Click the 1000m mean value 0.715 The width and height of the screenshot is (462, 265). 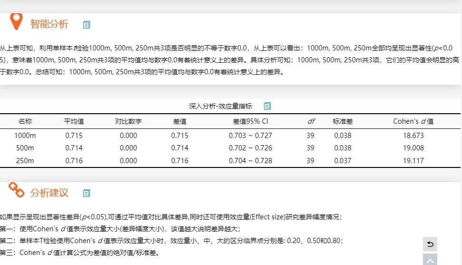74,136
